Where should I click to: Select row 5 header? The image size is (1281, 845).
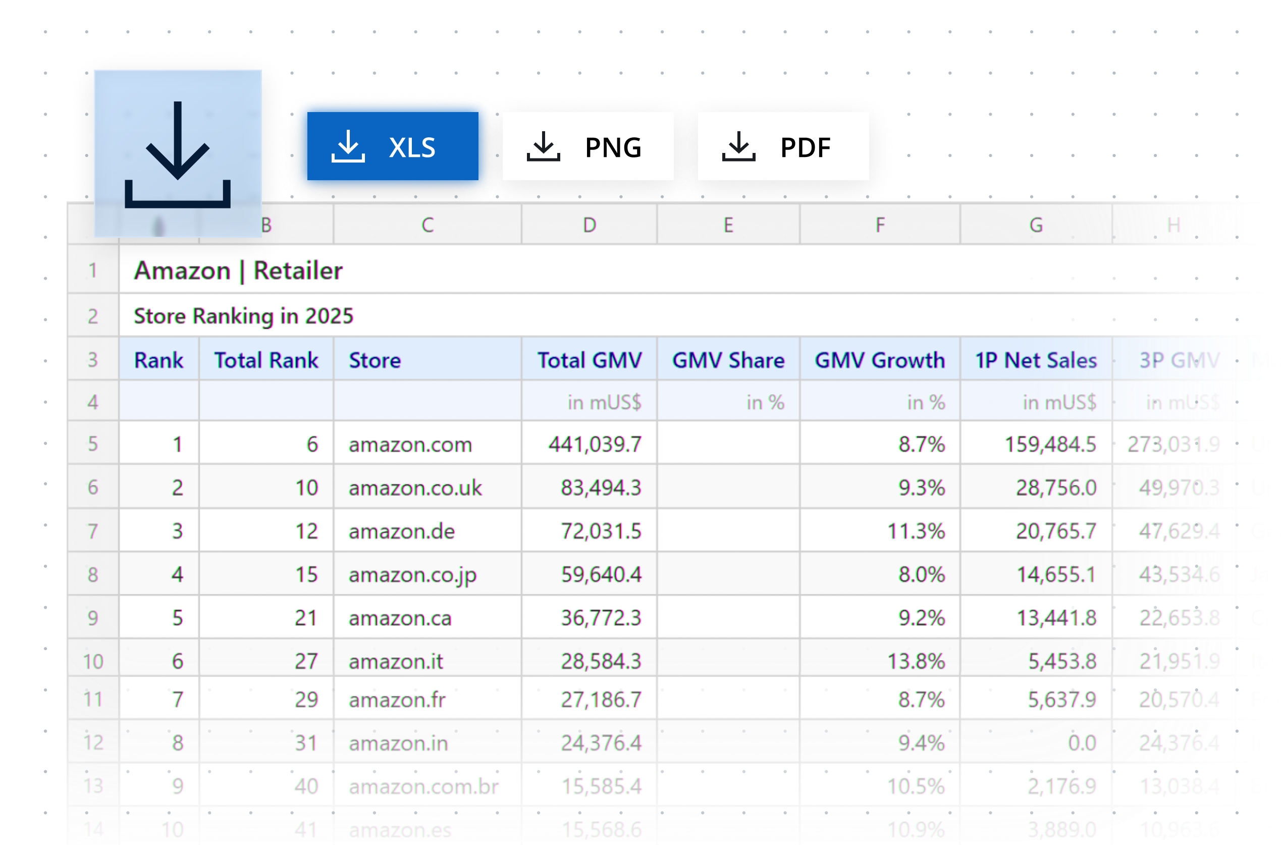pyautogui.click(x=93, y=444)
